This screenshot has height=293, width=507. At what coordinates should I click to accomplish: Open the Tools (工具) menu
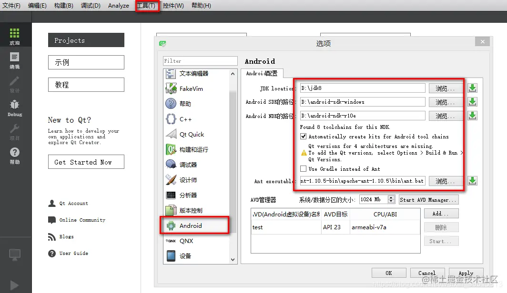[x=146, y=6]
